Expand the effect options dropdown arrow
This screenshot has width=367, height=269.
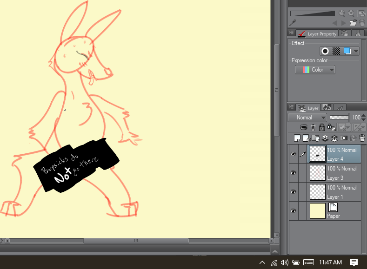coord(356,51)
